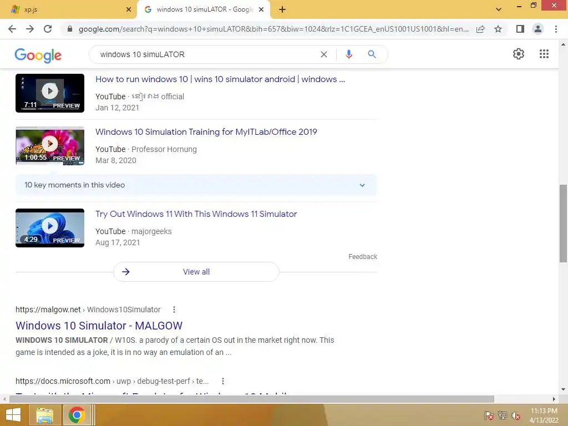
Task: Click the scroll right arrow
Action: point(554,399)
